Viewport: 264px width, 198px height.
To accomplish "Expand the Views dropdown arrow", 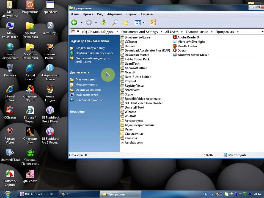I will [x=144, y=22].
